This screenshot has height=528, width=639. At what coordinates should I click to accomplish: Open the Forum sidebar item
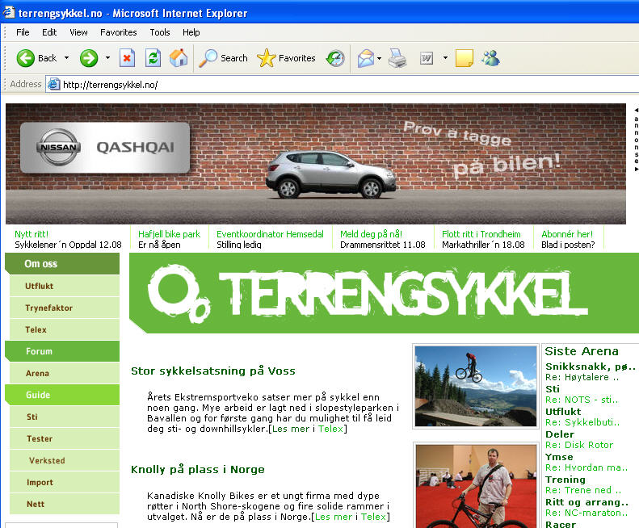click(x=62, y=351)
